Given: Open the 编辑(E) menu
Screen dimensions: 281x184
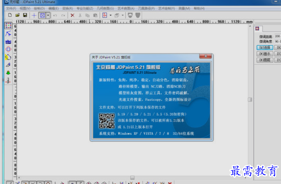Looking at the screenshot, I should point(54,8).
